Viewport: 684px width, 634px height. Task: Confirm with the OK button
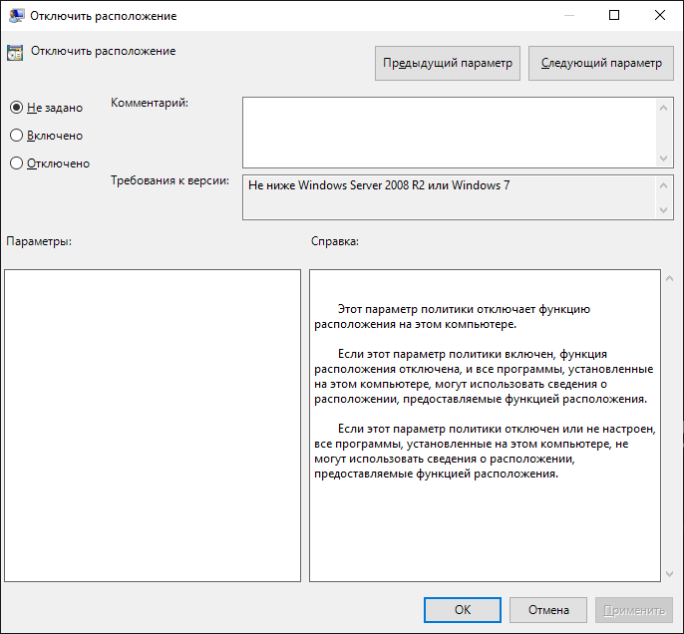point(463,610)
